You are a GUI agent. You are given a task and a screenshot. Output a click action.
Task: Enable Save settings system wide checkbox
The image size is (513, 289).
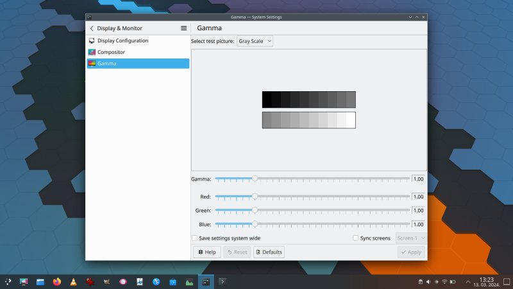click(x=195, y=238)
